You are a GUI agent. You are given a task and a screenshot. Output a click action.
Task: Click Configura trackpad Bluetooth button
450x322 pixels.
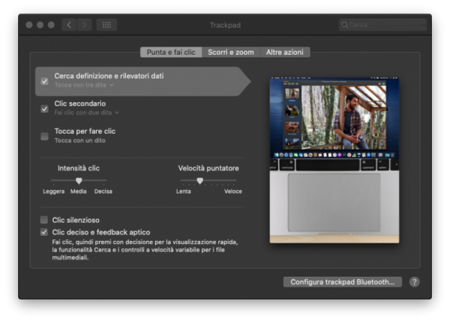(343, 282)
